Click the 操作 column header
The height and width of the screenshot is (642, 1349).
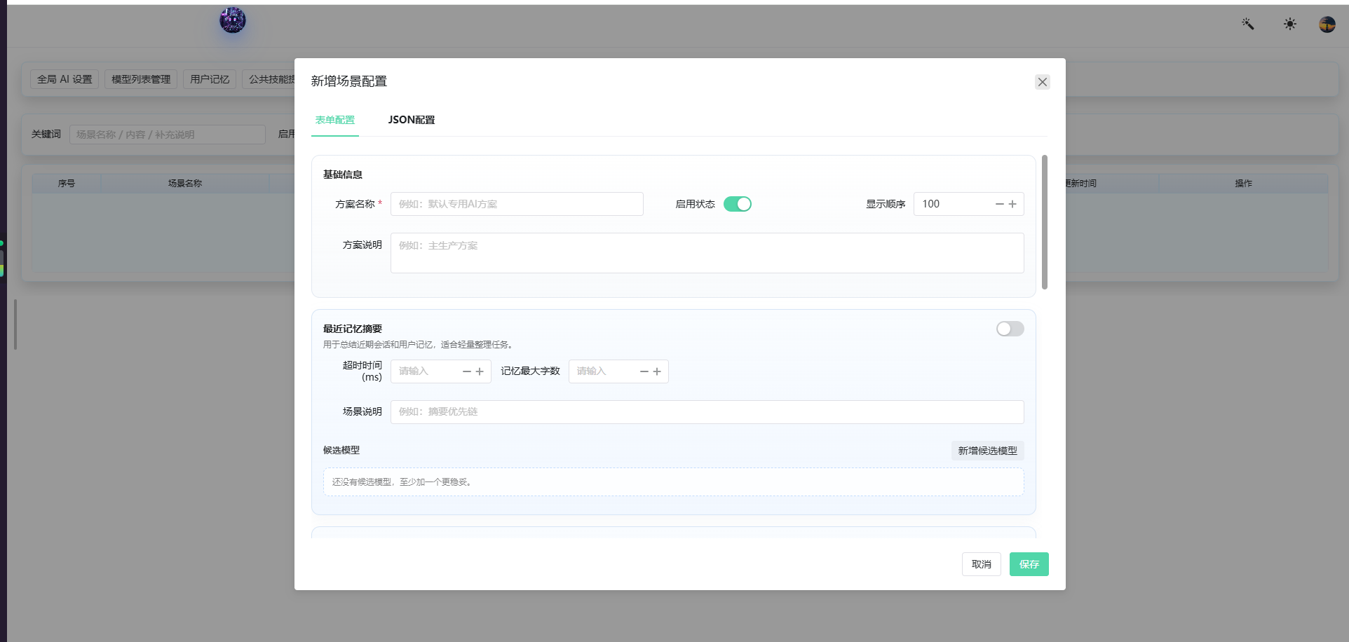1244,184
